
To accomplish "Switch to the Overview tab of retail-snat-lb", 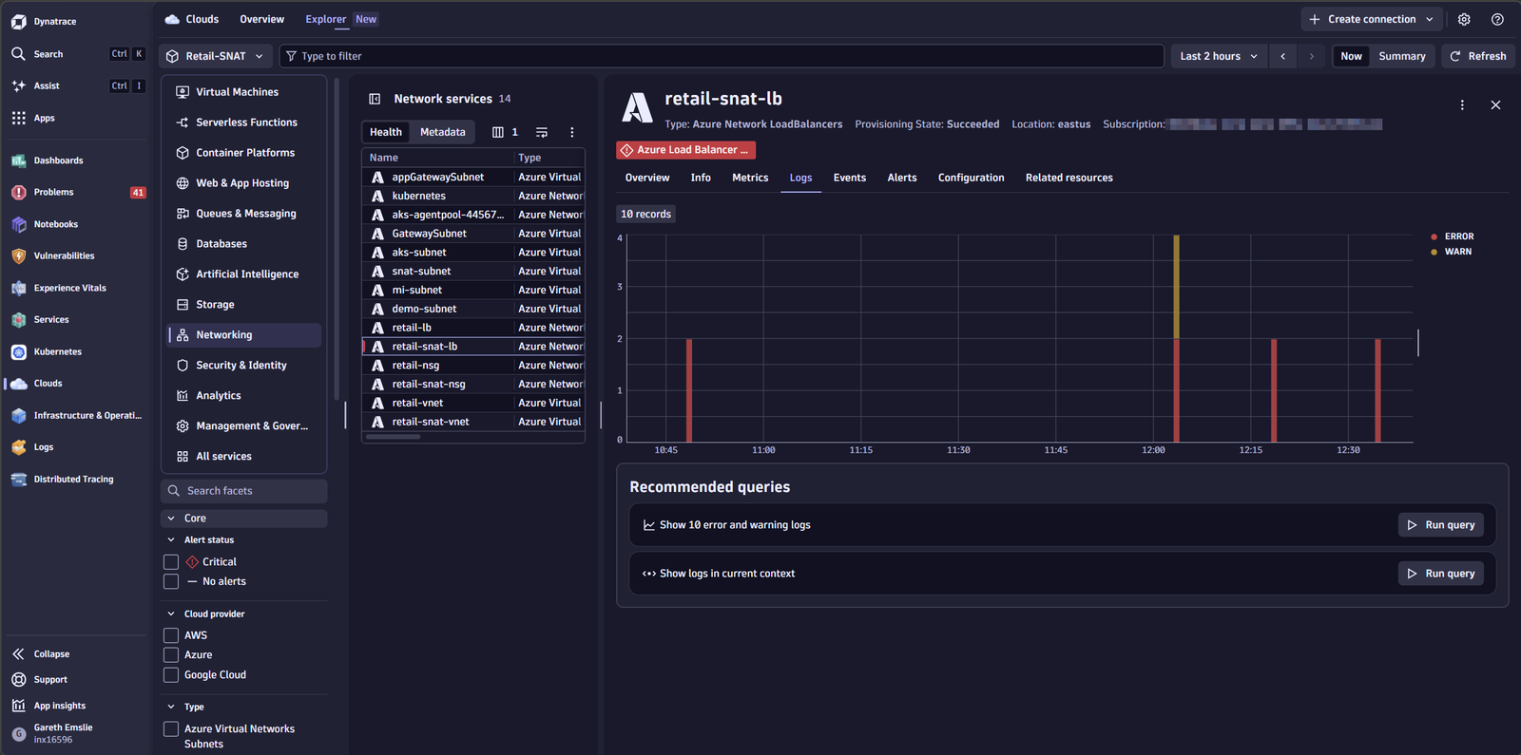I will [x=647, y=178].
